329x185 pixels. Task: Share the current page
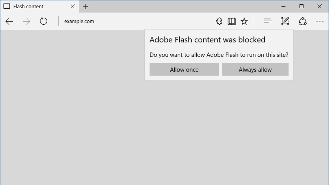302,21
